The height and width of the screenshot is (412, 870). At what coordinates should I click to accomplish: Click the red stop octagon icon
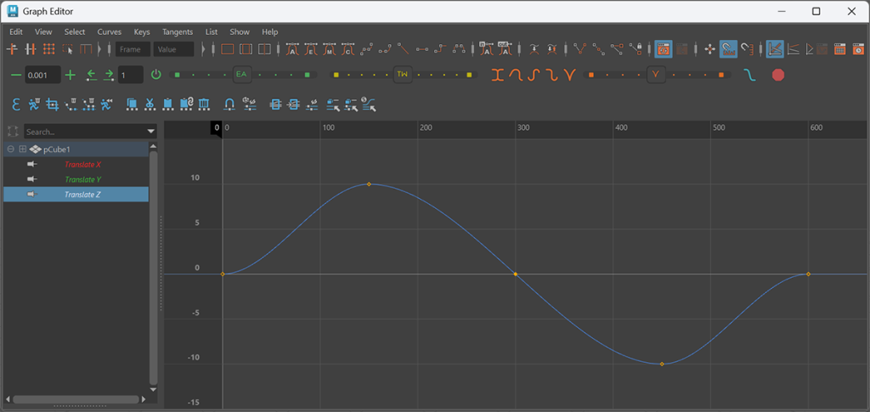click(777, 75)
